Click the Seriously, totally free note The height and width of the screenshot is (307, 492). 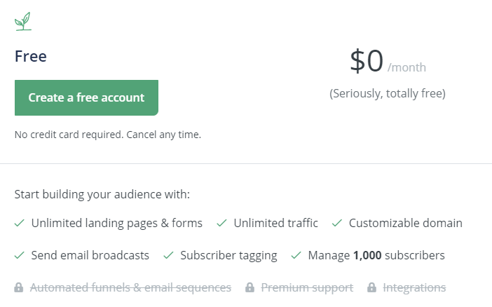pyautogui.click(x=388, y=93)
